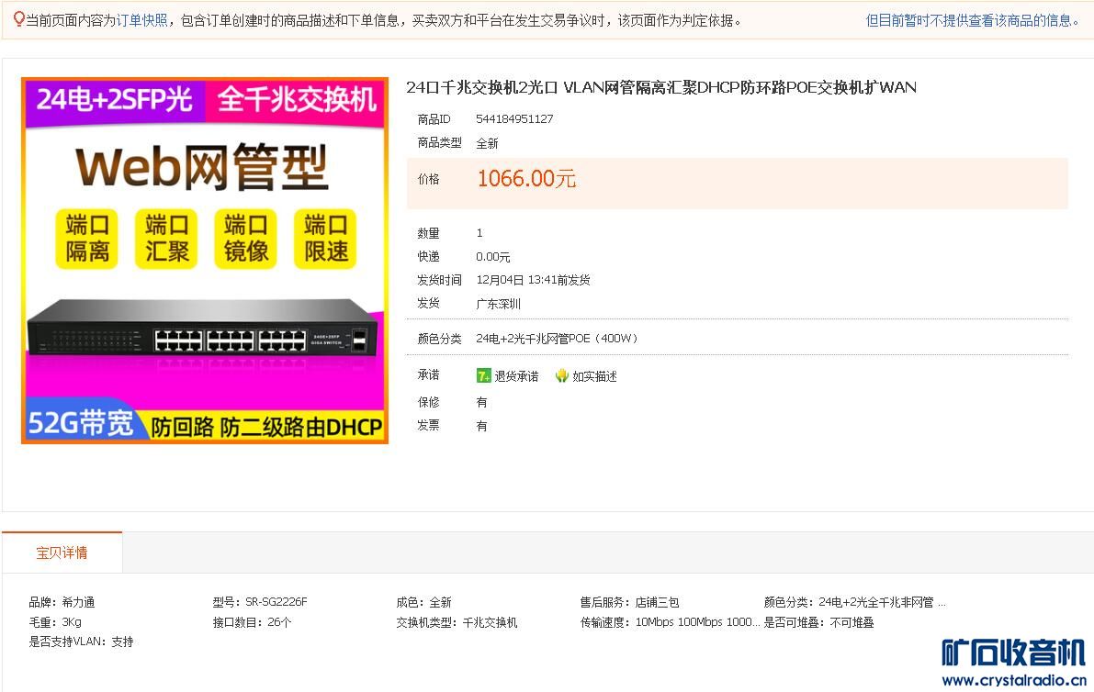Click the 毛重: 3Kg detail
Viewport: 1094px width, 692px height.
(x=55, y=622)
